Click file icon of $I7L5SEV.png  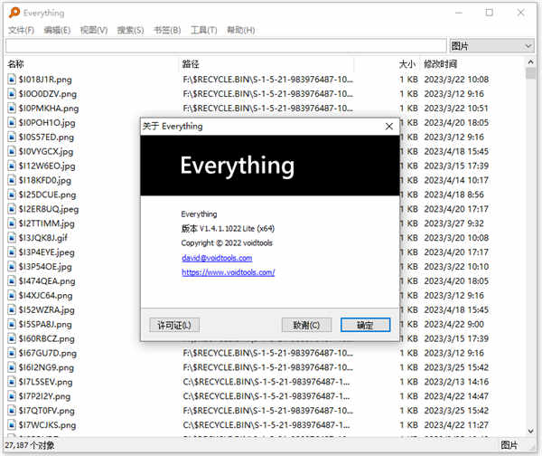coord(12,382)
